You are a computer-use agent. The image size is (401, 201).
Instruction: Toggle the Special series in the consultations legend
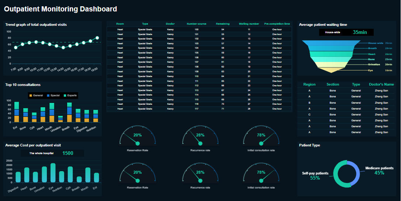point(53,96)
